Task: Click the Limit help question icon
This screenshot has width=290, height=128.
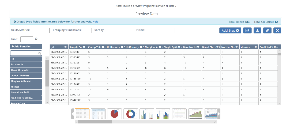Action: pos(36,39)
